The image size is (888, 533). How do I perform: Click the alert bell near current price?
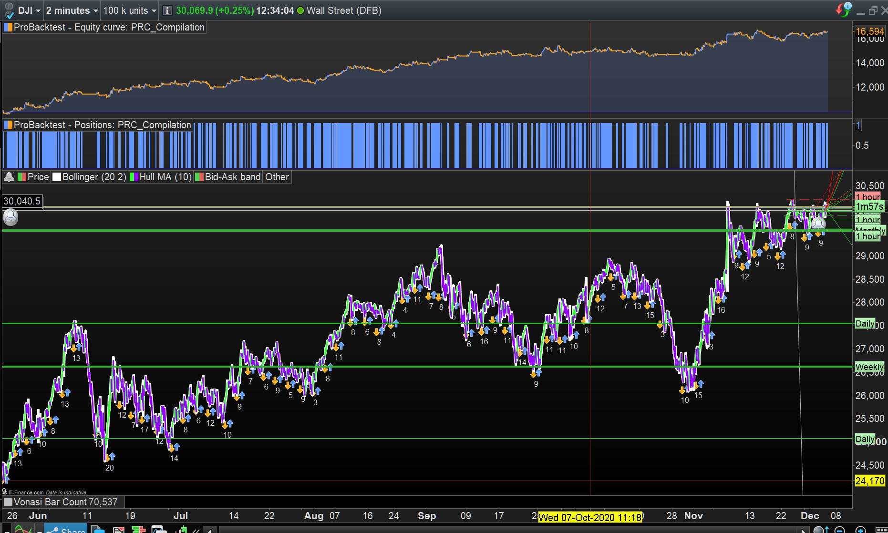click(818, 223)
